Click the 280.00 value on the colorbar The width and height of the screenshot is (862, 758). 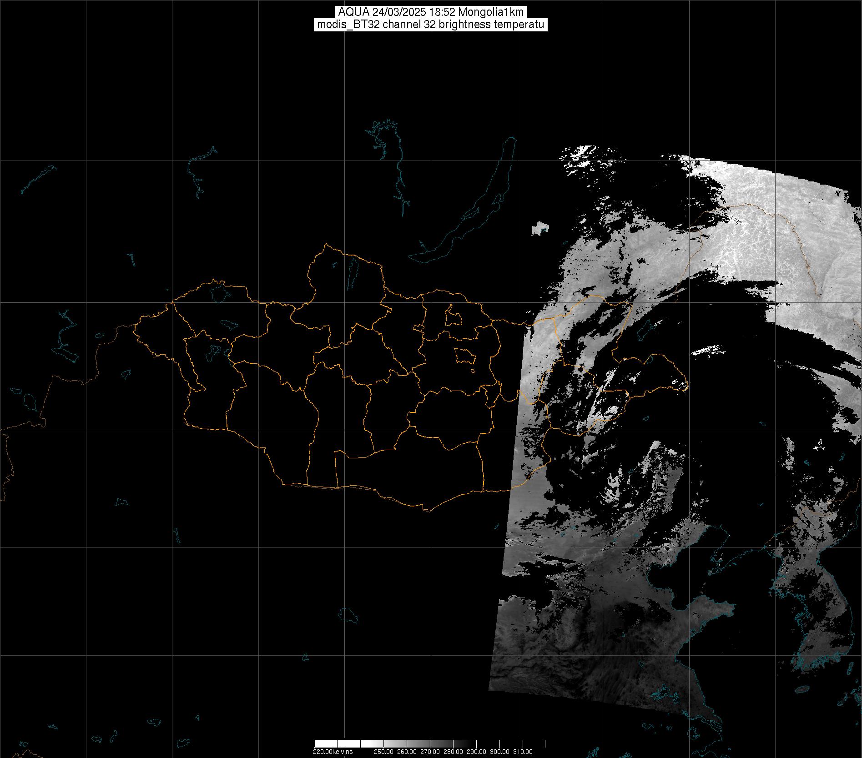[x=453, y=752]
